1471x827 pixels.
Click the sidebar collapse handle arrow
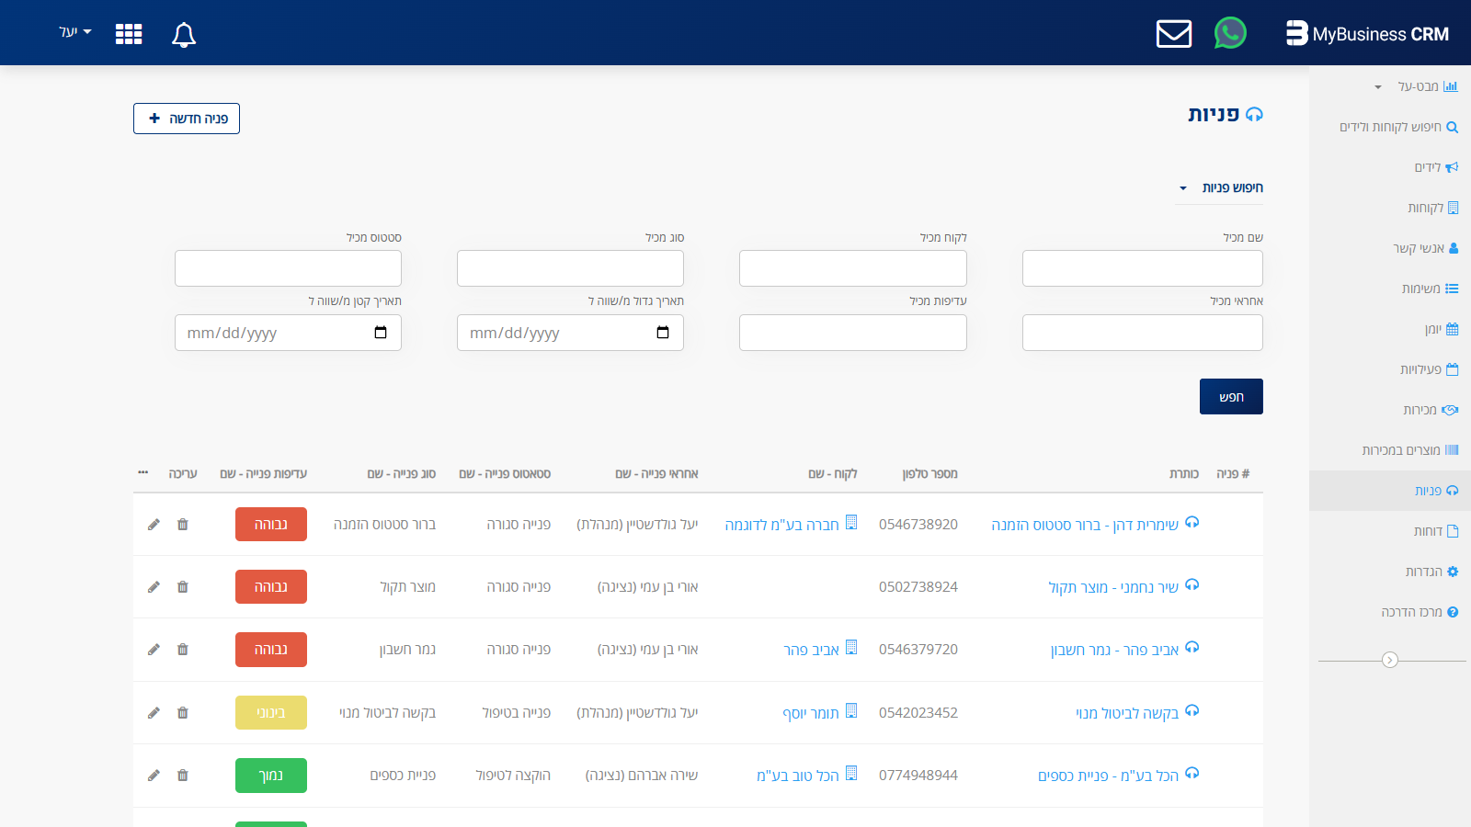(1389, 660)
